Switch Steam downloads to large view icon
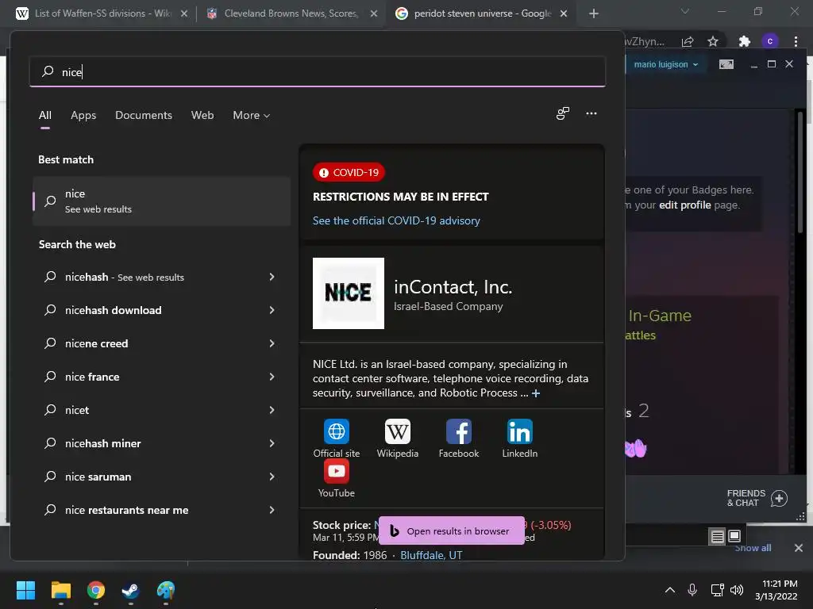 (734, 536)
